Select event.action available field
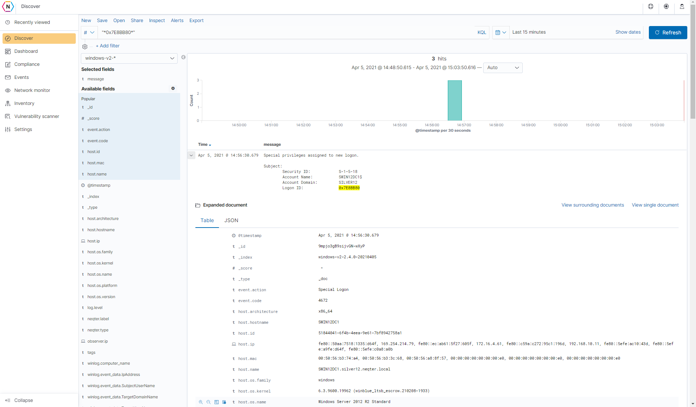Viewport: 696px width, 407px height. [99, 130]
